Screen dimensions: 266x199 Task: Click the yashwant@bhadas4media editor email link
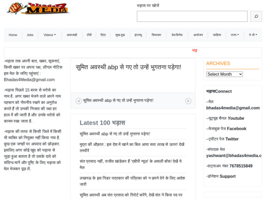point(234,156)
